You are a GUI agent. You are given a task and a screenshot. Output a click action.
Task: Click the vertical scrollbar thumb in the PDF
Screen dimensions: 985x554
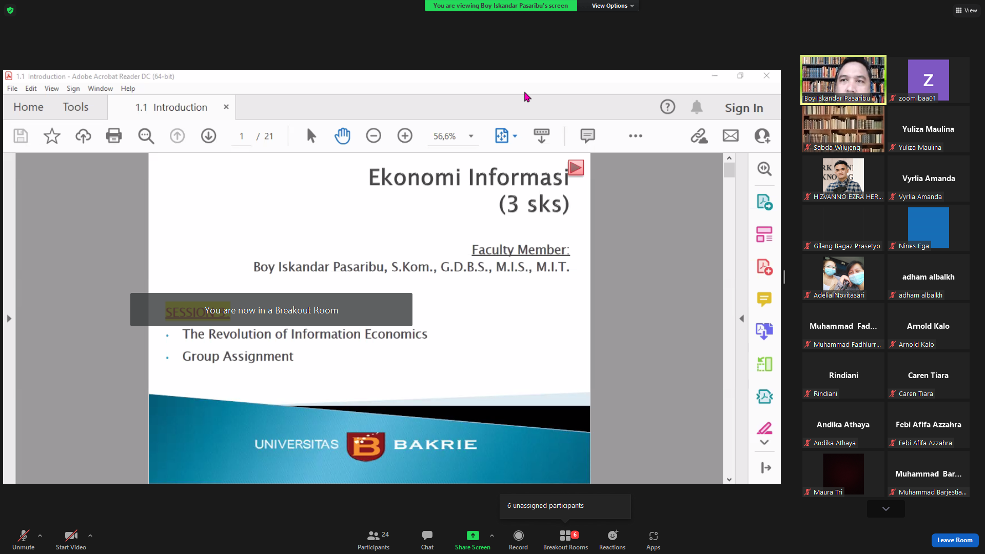point(729,170)
